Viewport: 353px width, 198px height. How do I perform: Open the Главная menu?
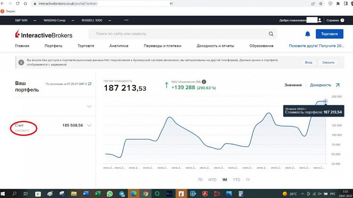[22, 46]
